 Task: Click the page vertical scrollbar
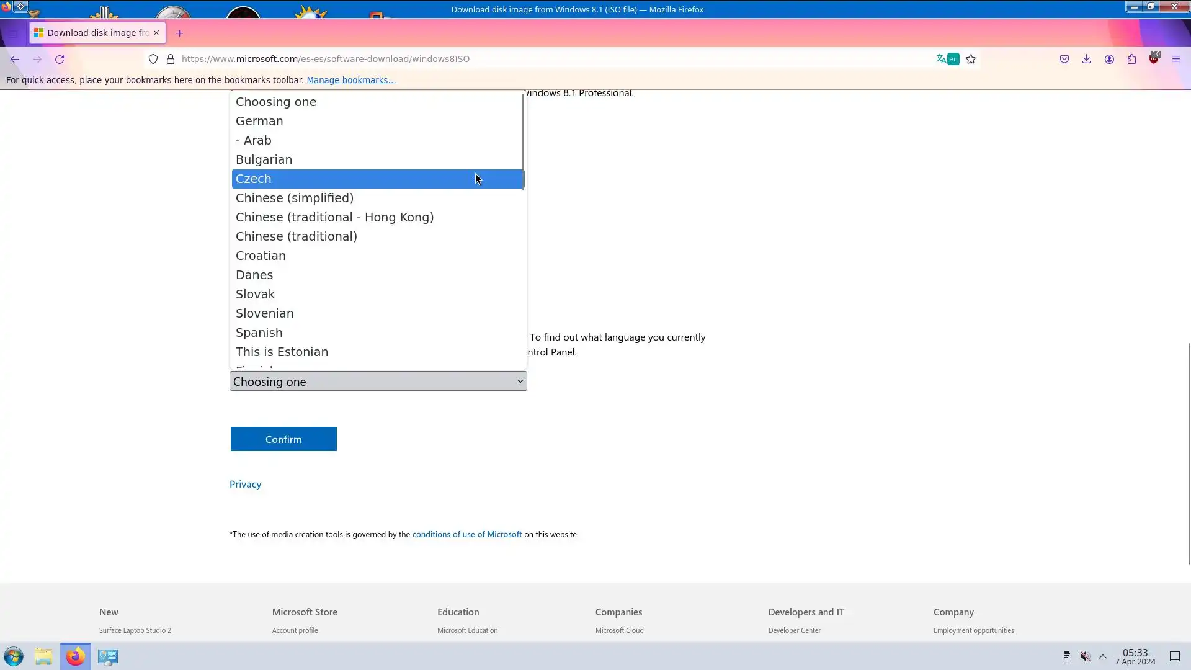pyautogui.click(x=1189, y=453)
